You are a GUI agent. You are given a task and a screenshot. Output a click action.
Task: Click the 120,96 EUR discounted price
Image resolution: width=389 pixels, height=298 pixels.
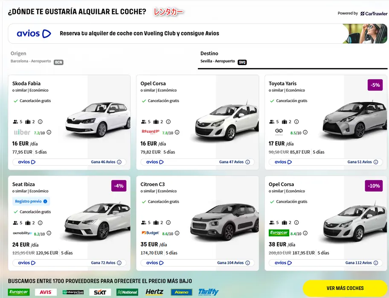tap(47, 253)
